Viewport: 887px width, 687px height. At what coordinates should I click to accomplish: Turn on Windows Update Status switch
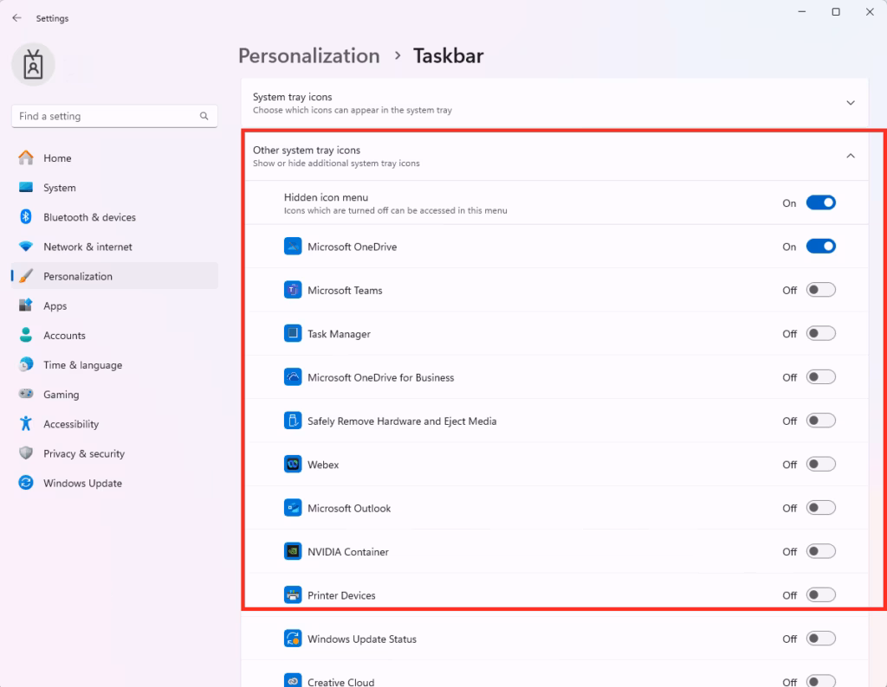click(821, 639)
